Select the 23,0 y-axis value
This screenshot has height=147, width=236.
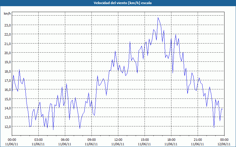click(x=8, y=25)
